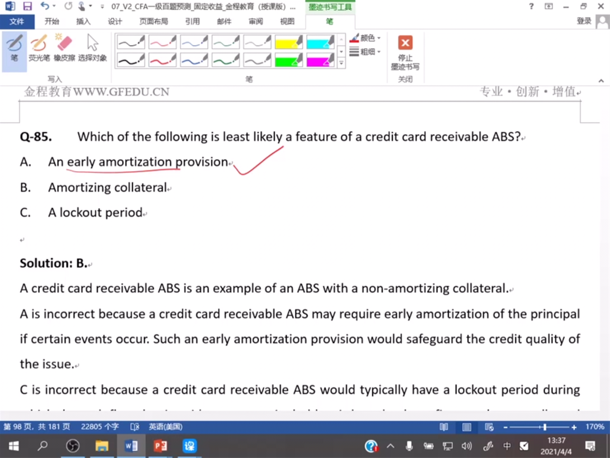Activate the 橡皮擦 eraser tool
This screenshot has width=610, height=458.
pos(64,49)
